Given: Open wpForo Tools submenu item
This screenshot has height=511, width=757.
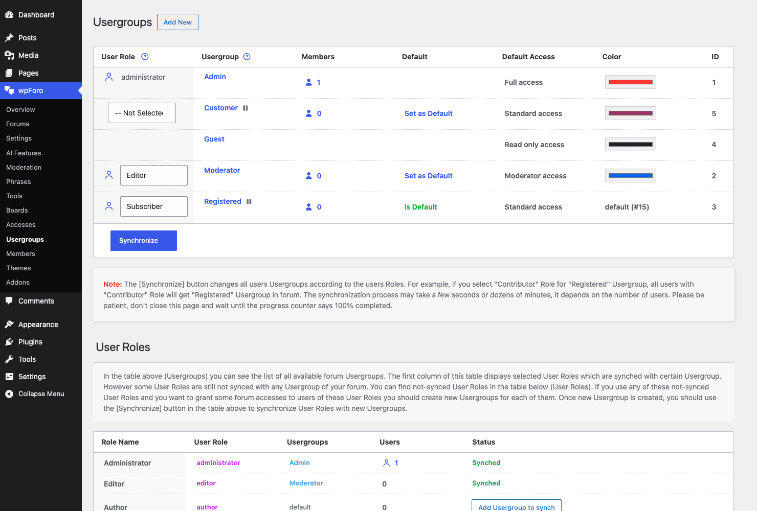Looking at the screenshot, I should point(14,196).
